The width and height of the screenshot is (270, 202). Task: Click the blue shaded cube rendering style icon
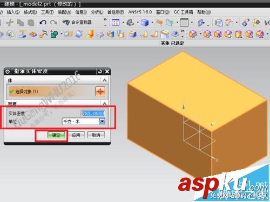point(145,23)
